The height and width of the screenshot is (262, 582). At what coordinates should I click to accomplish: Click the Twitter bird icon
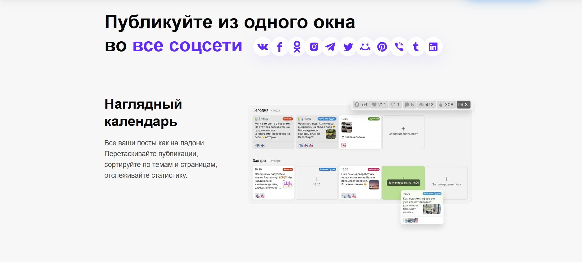pyautogui.click(x=348, y=47)
